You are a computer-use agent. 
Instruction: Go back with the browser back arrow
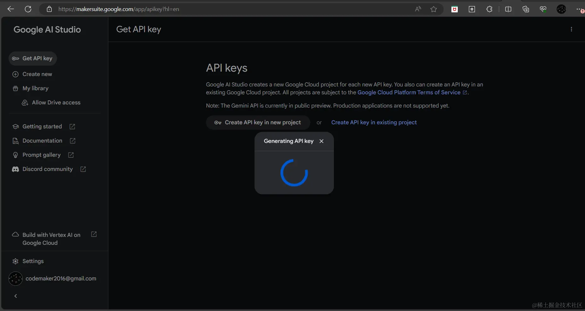(x=11, y=9)
